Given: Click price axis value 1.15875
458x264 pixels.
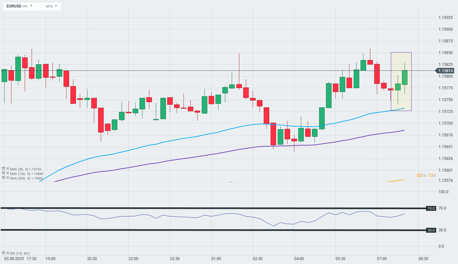Looking at the screenshot, I should (446, 41).
